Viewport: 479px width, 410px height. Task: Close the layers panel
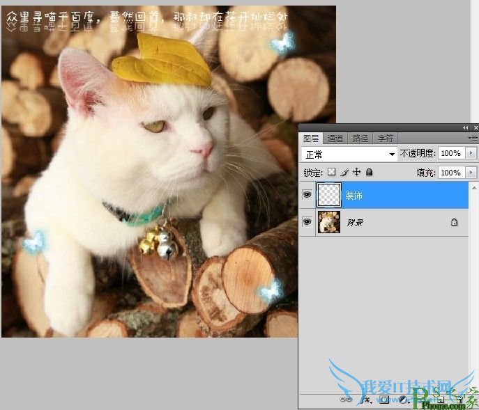(x=476, y=128)
